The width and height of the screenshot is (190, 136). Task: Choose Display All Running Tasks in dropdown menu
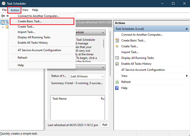(42, 37)
